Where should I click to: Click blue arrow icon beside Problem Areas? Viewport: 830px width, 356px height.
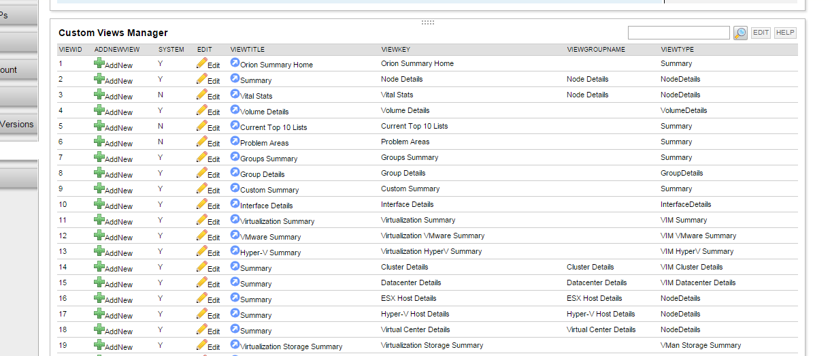click(235, 141)
